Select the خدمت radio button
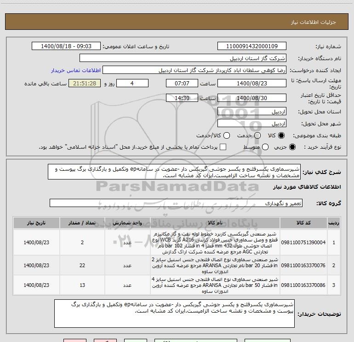 (257, 135)
